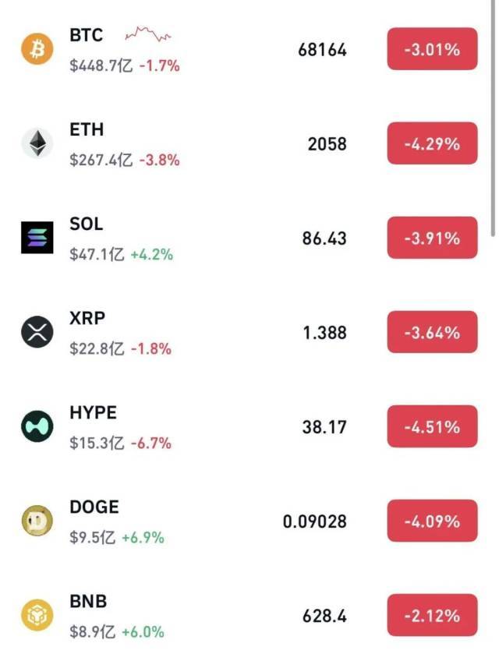499x668 pixels.
Task: Tap the SOL -3.91% change button
Action: click(432, 239)
